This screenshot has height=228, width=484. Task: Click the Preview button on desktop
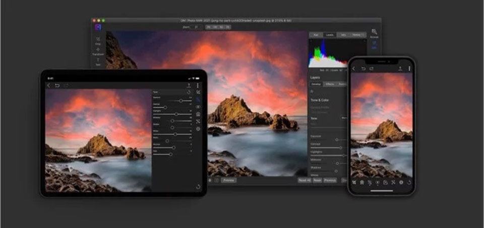coord(229,180)
